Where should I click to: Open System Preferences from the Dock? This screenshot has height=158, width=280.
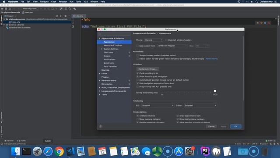[189, 151]
